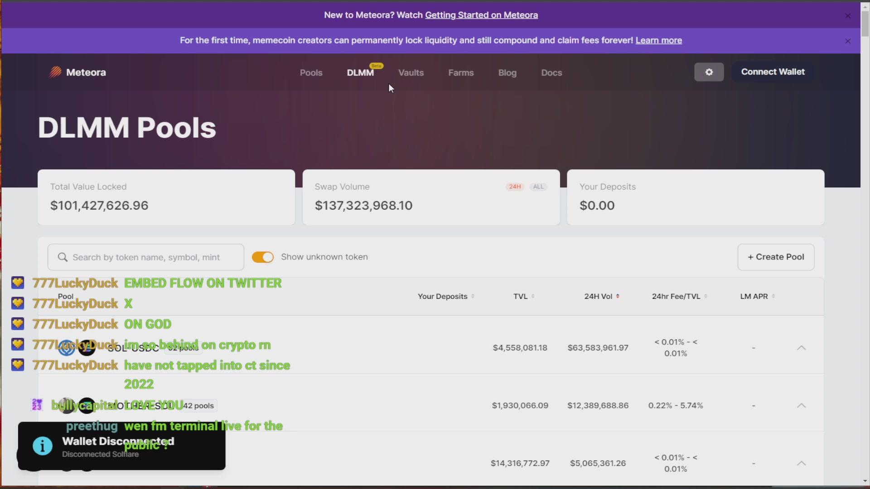This screenshot has height=489, width=870.
Task: Sort by 24H Vol column
Action: [x=618, y=296]
